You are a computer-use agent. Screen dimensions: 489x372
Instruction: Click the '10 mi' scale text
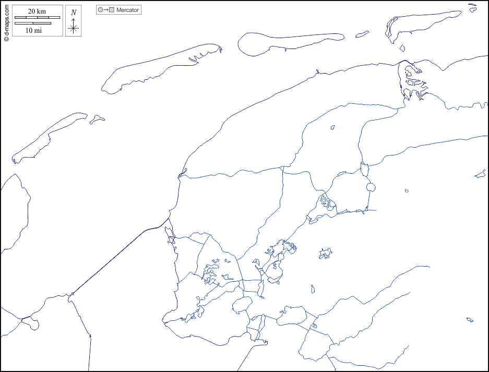(33, 30)
